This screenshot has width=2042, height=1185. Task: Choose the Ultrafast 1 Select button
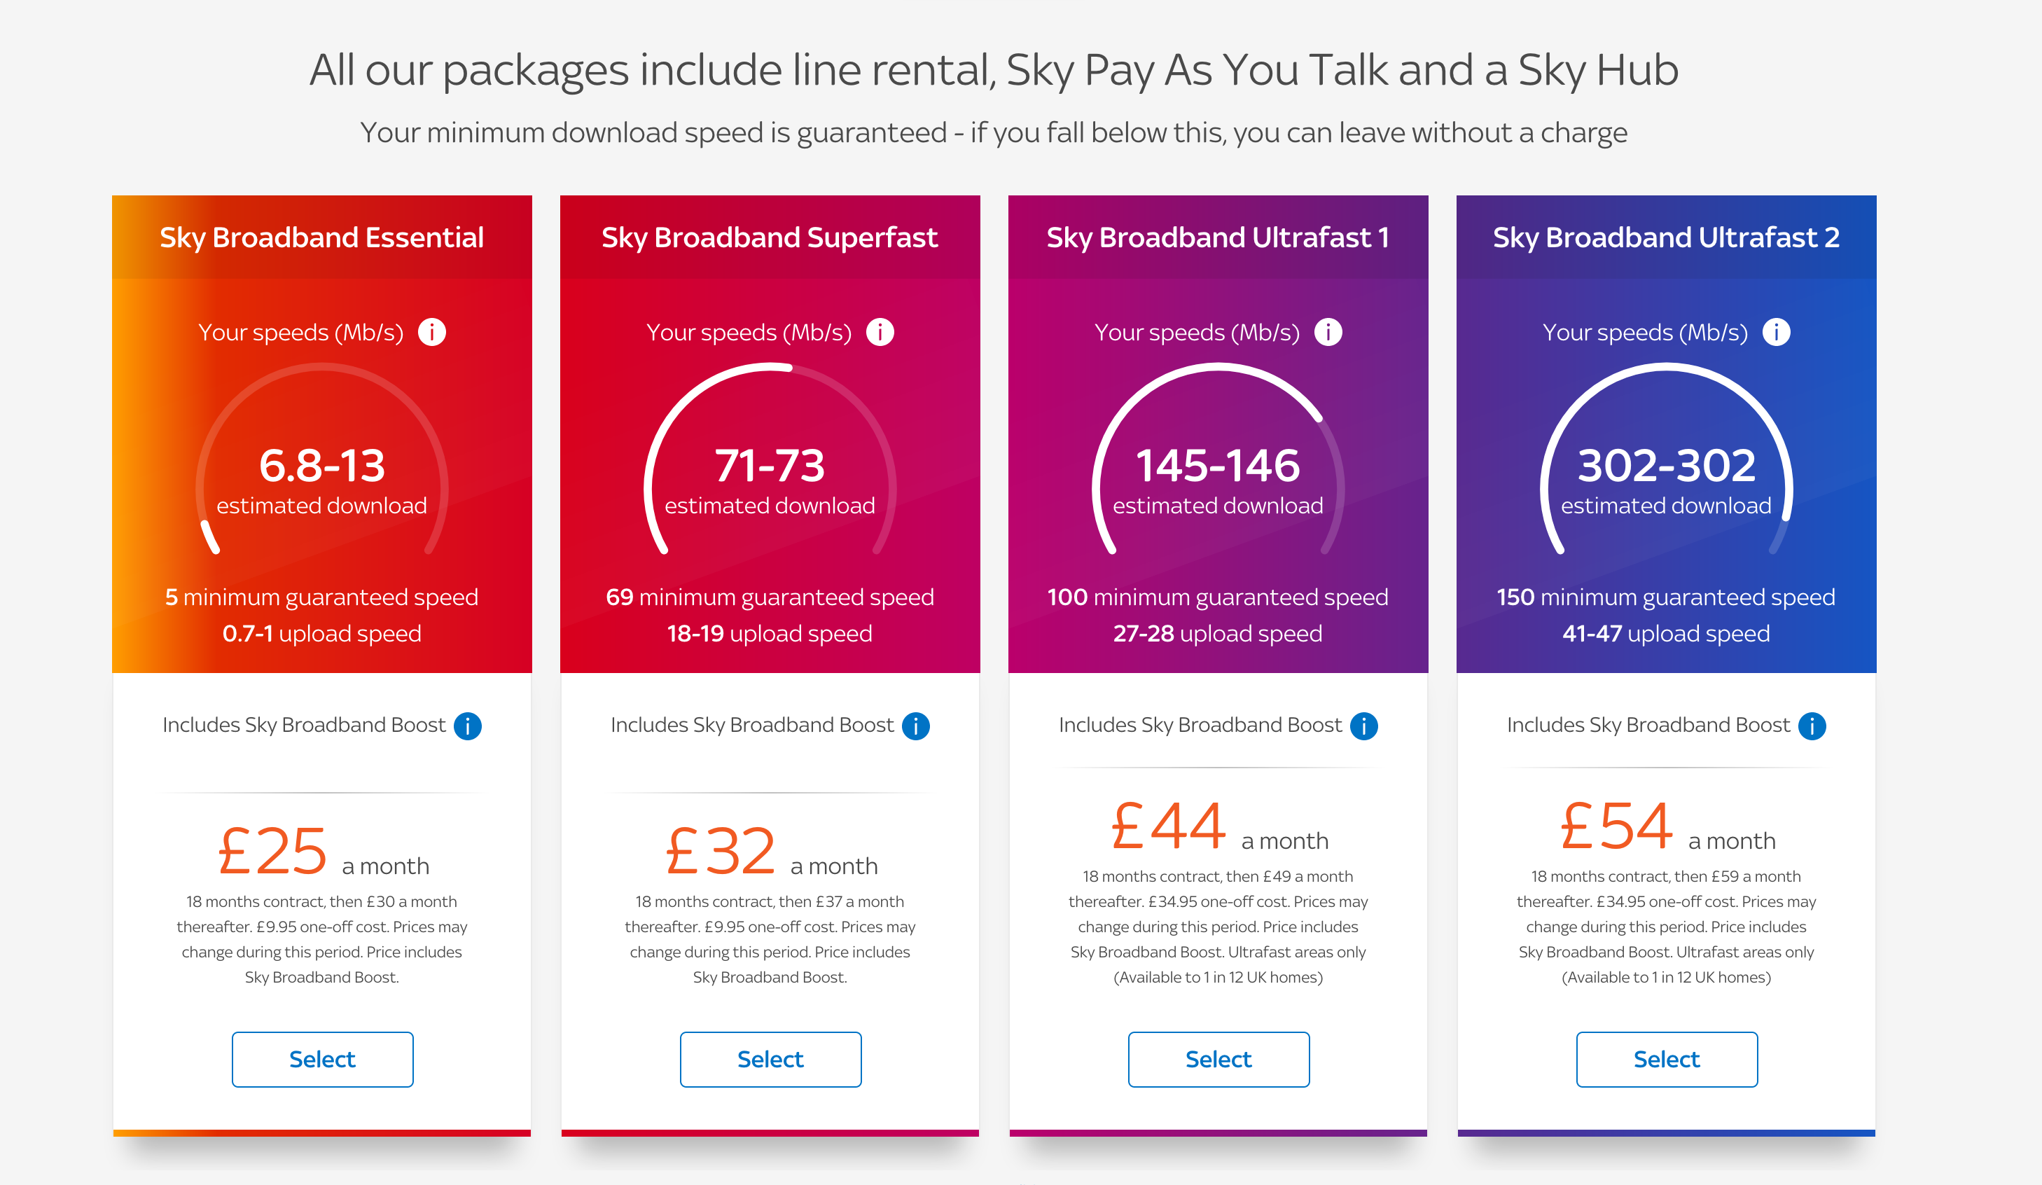tap(1218, 1060)
